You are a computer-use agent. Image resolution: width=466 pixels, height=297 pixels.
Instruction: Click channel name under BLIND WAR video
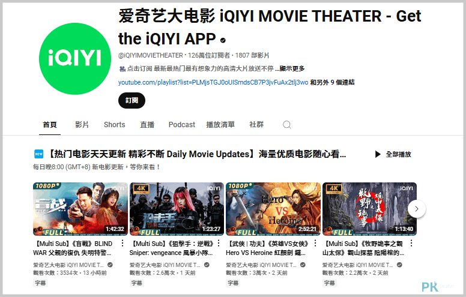68,265
